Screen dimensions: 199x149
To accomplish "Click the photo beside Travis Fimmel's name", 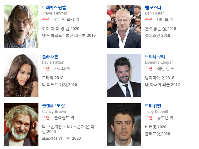I will pos(21,26).
